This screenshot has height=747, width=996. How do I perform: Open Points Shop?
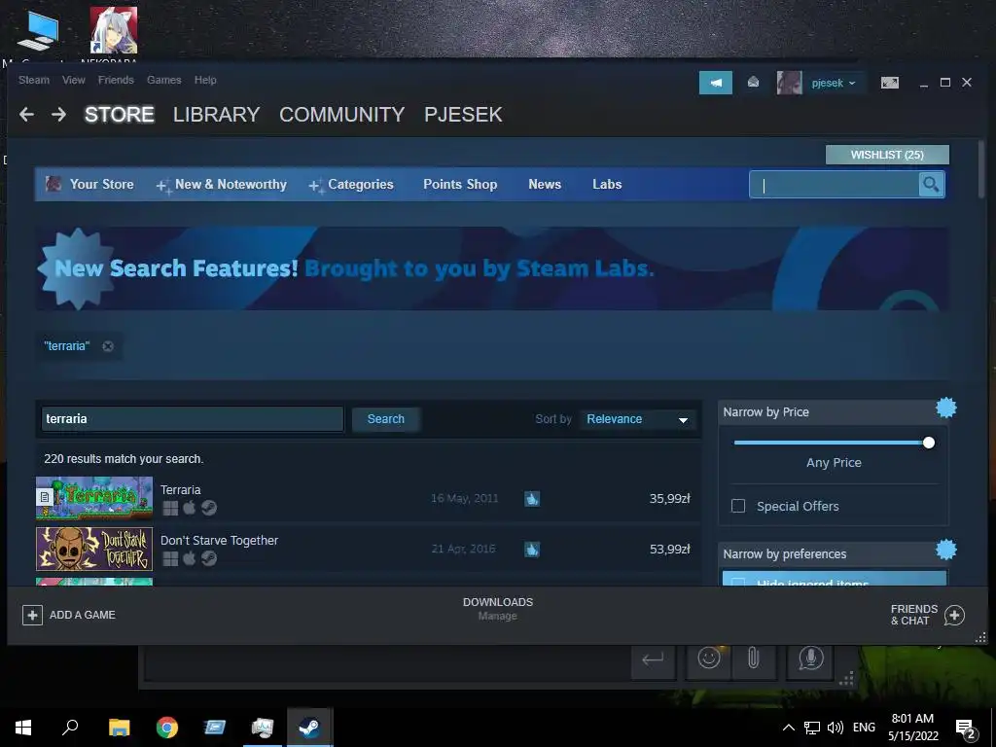460,184
